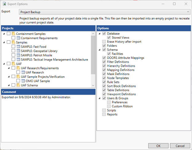The image size is (192, 150).
Task: Click the SAMPLE: Fast Food project icon
Action: [18, 47]
